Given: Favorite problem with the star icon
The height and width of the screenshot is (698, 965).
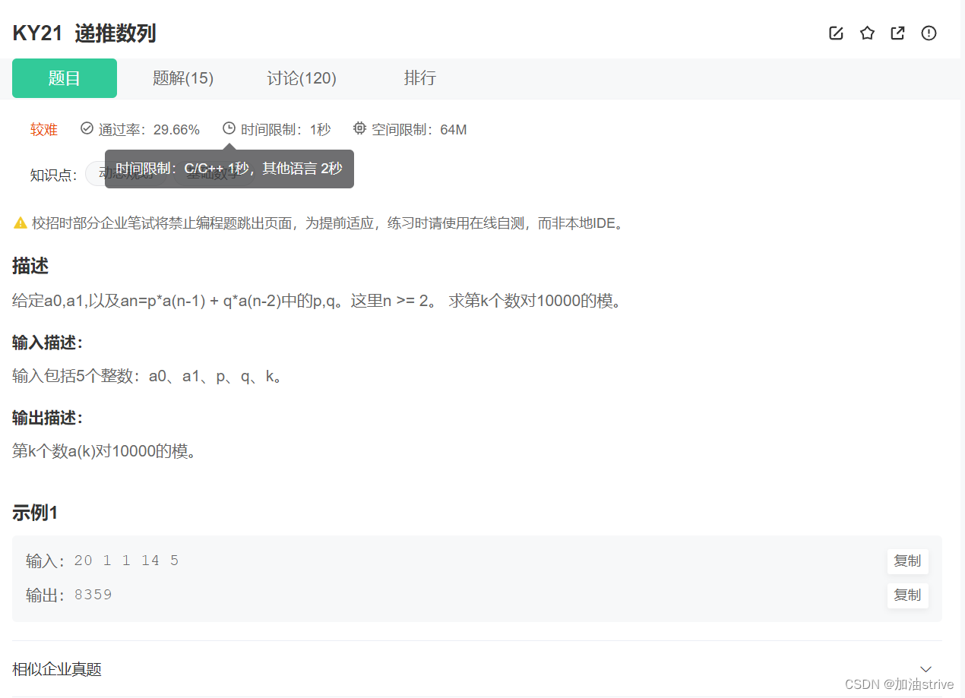Looking at the screenshot, I should point(867,33).
